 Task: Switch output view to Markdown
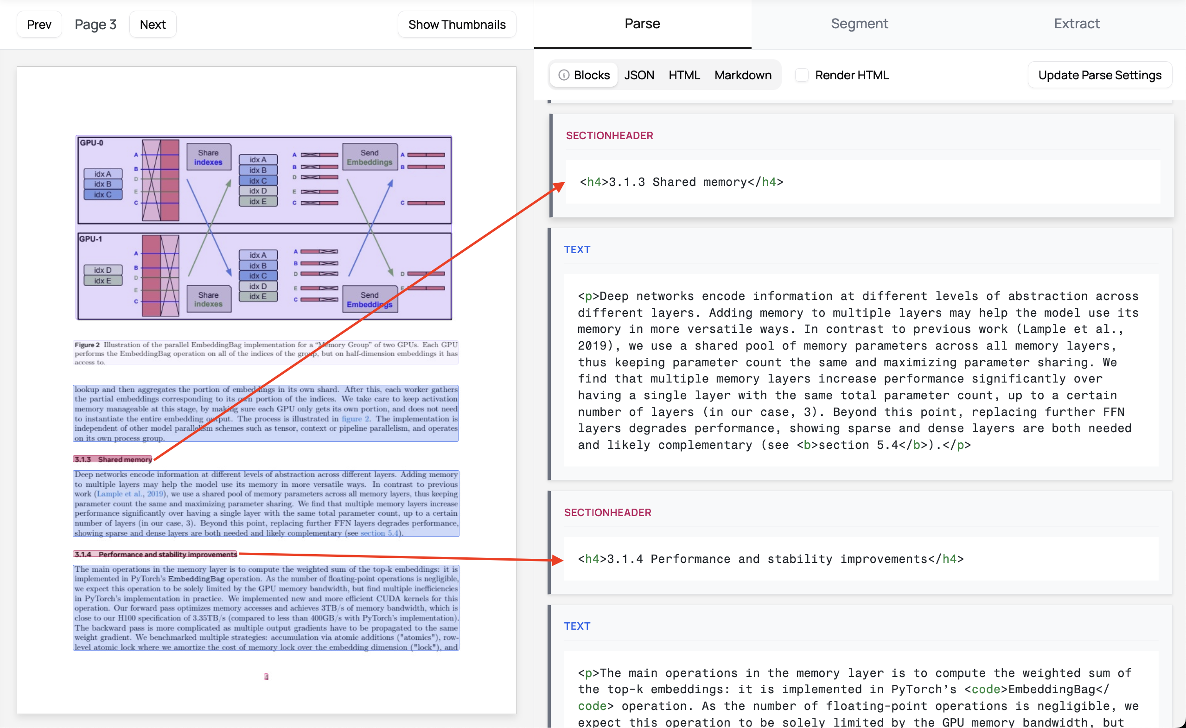click(743, 75)
